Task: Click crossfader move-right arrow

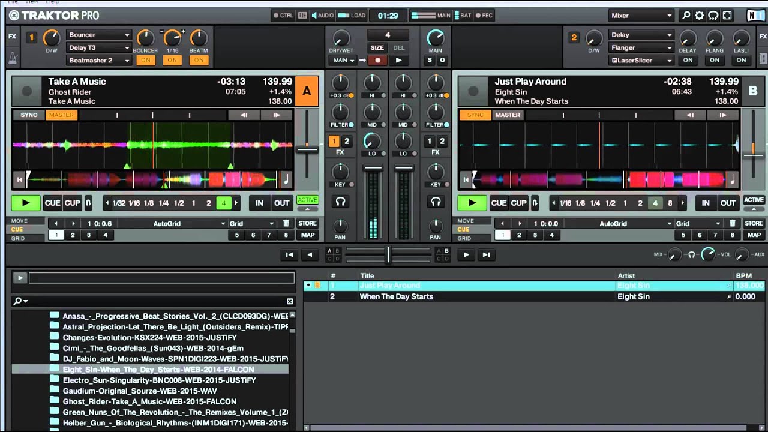Action: pyautogui.click(x=466, y=255)
